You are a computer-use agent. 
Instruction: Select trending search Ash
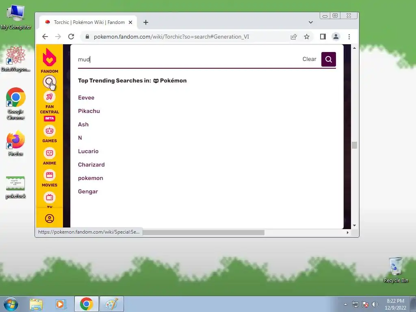tap(83, 124)
